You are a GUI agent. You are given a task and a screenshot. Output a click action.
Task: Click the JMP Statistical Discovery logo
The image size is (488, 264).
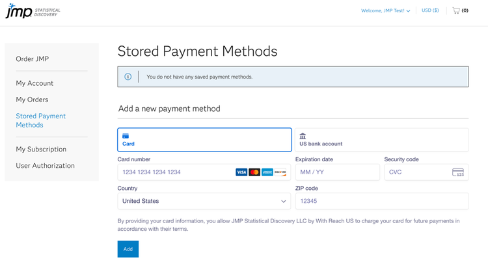[x=31, y=11]
